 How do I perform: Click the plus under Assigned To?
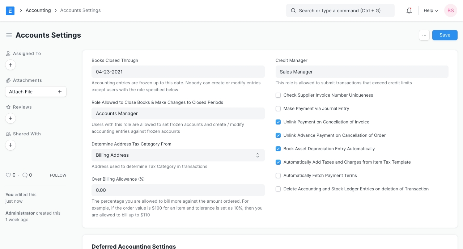point(10,65)
